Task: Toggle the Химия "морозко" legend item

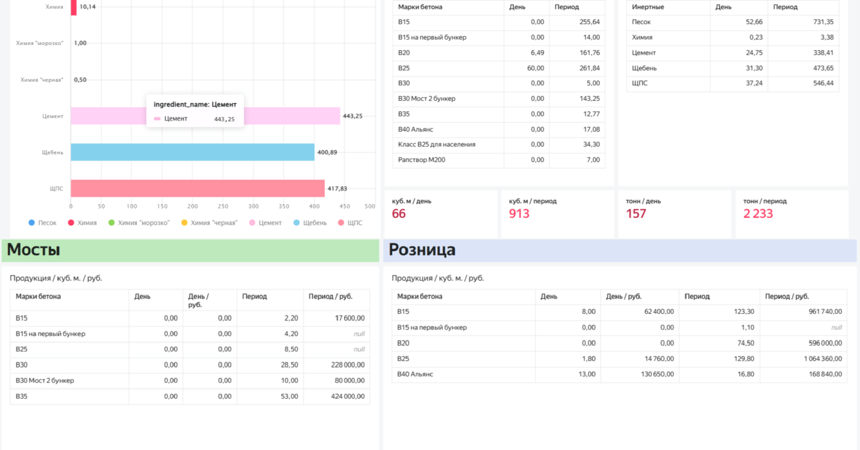Action: coord(139,223)
